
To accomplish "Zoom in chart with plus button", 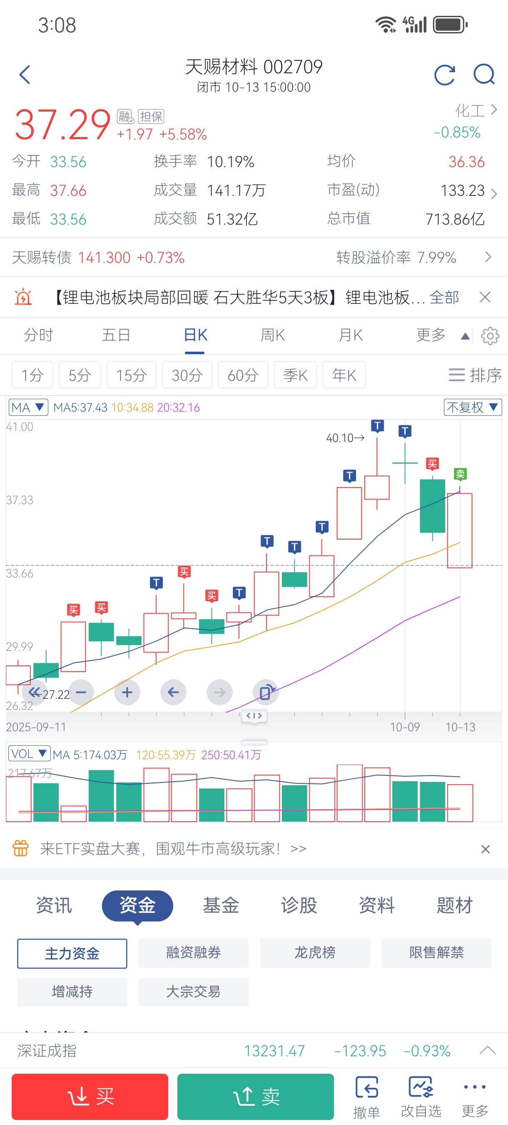I will click(127, 692).
